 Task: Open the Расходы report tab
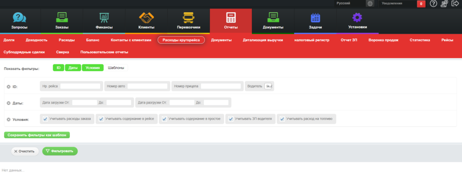[67, 40]
